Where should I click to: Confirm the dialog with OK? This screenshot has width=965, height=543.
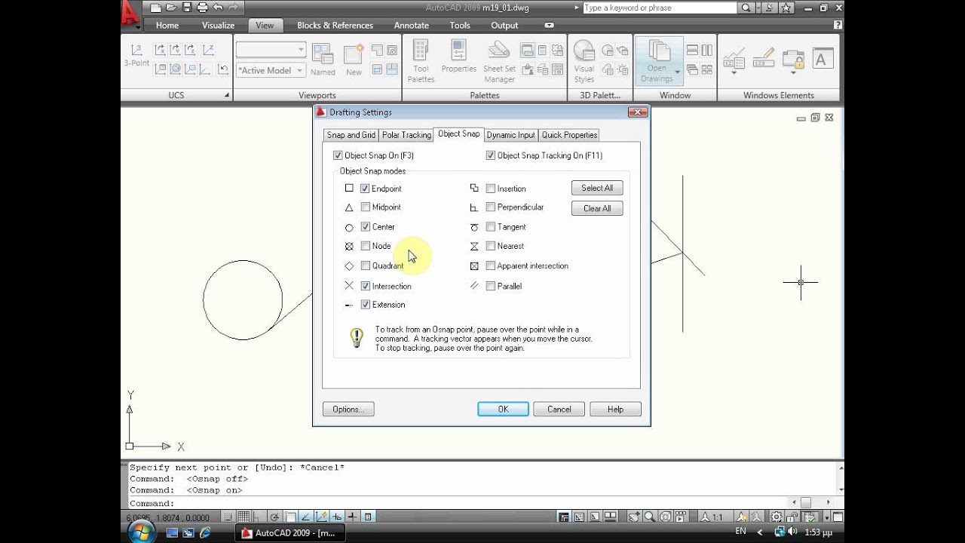click(x=503, y=409)
